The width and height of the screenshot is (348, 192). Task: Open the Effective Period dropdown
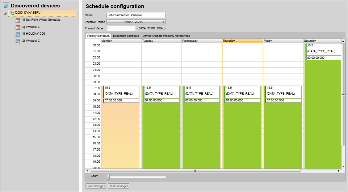click(136, 22)
